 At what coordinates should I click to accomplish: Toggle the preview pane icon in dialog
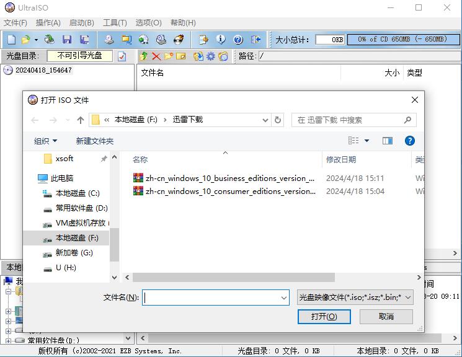pos(388,141)
